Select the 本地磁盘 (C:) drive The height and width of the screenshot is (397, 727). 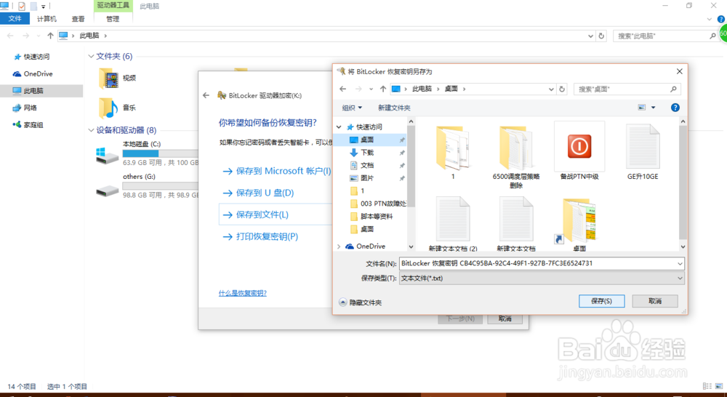147,153
